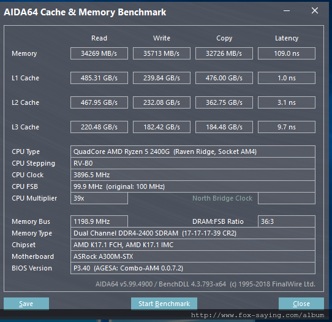Viewport: 332px width, 322px height.
Task: Click the empty North Bridge Clock field
Action: point(287,198)
